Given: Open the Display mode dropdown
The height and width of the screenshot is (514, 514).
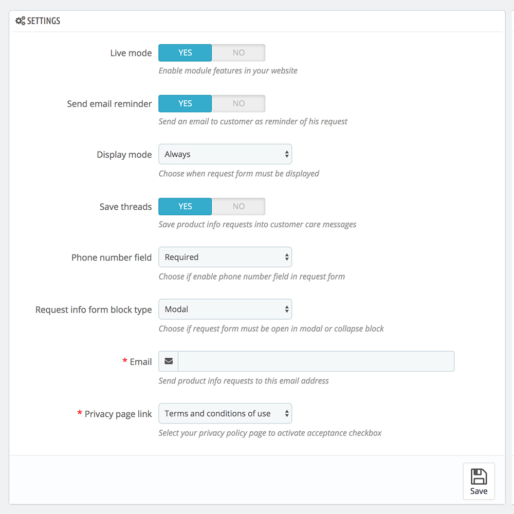Looking at the screenshot, I should [225, 154].
